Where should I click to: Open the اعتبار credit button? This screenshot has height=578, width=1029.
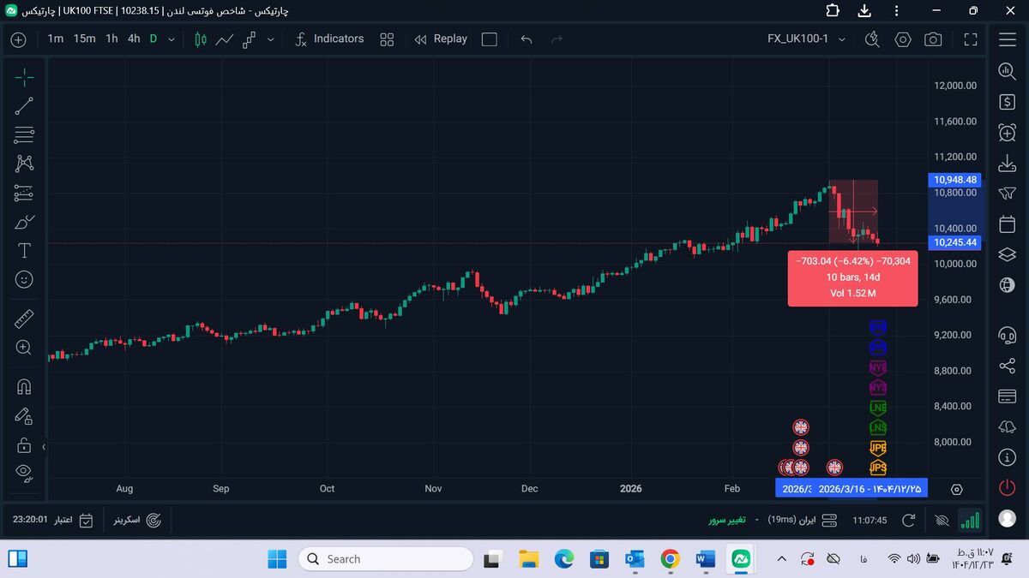coord(75,520)
